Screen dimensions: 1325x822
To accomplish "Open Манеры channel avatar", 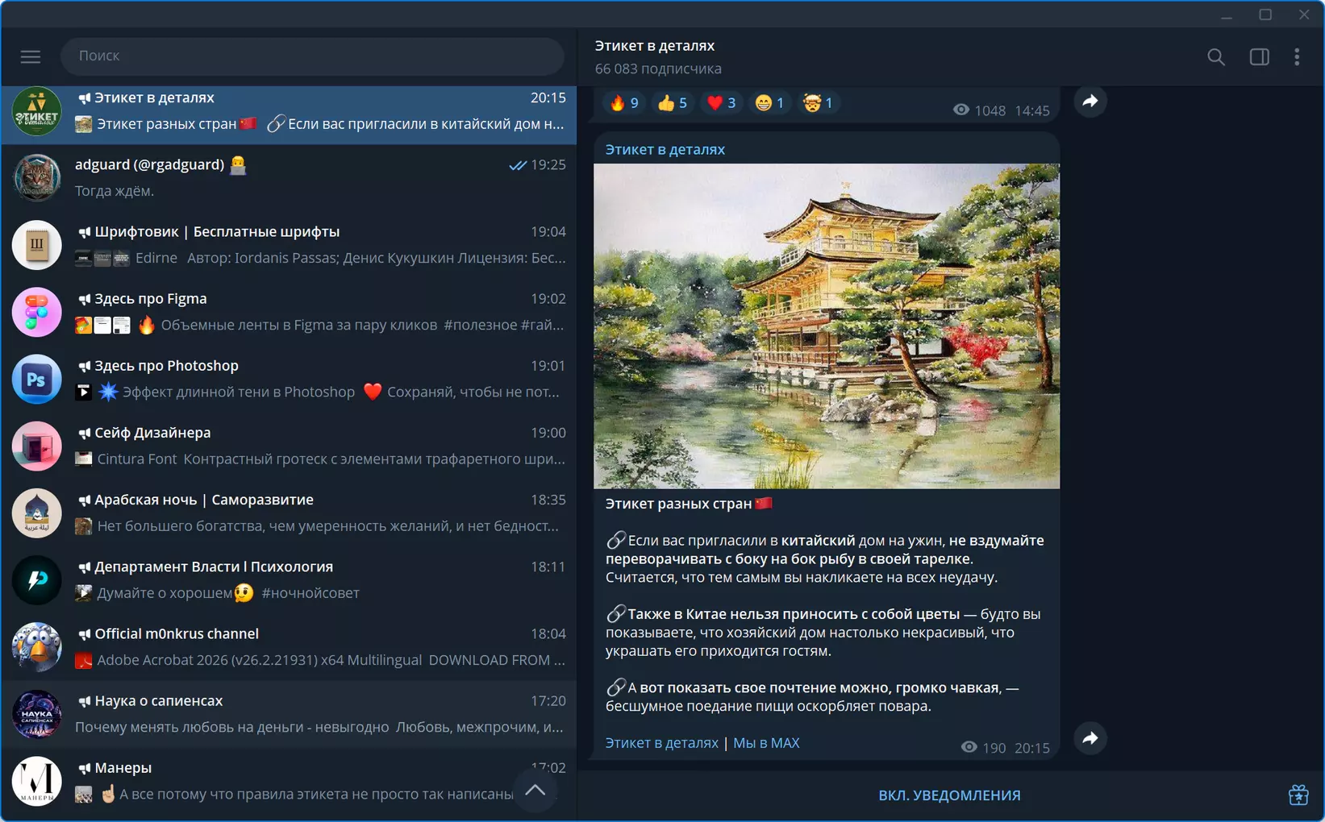I will 37,780.
